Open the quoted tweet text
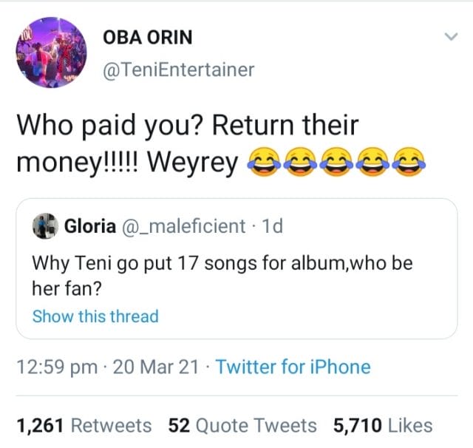The width and height of the screenshot is (473, 448). (x=222, y=276)
